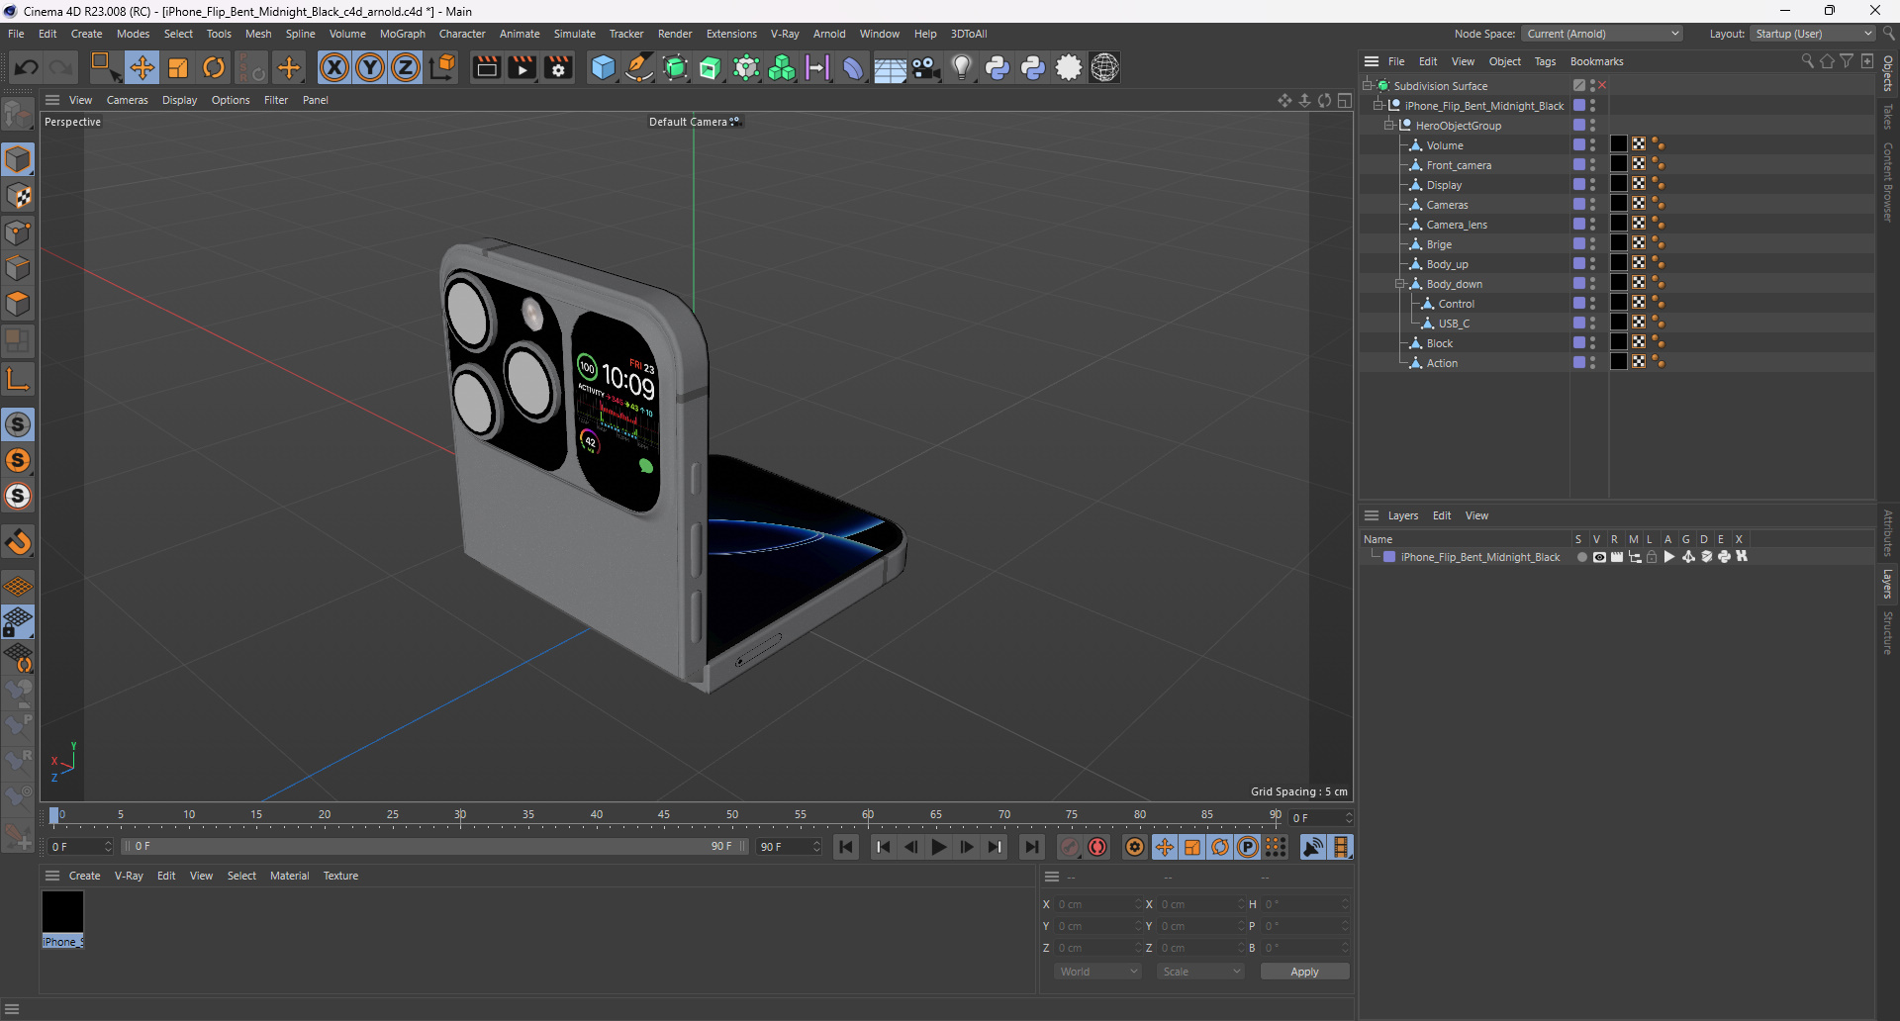Click the Make Editable icon in left sidebar
The image size is (1900, 1021).
pyautogui.click(x=18, y=115)
